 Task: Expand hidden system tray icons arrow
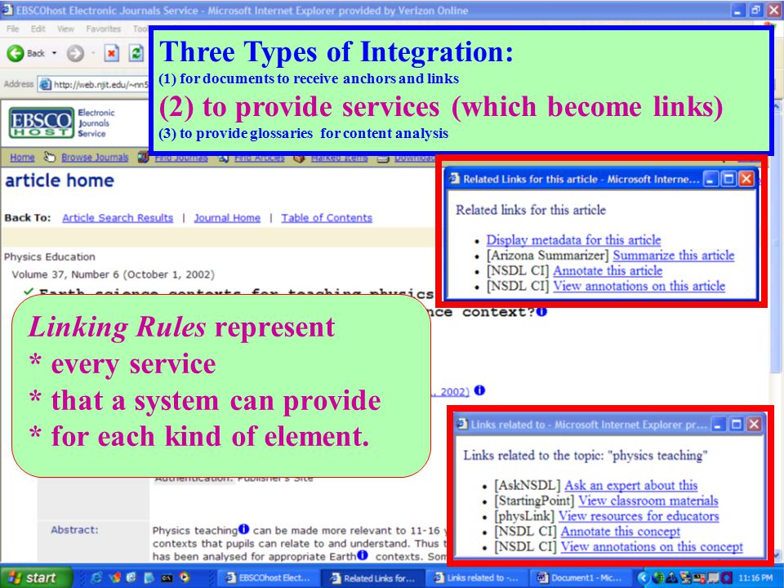643,578
